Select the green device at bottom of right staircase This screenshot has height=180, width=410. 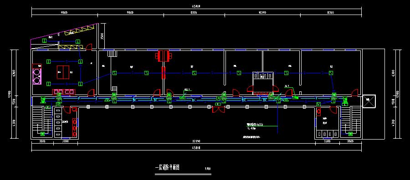point(350,134)
